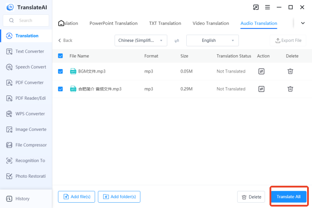Click the compact window mode icon
The width and height of the screenshot is (312, 208).
256,8
